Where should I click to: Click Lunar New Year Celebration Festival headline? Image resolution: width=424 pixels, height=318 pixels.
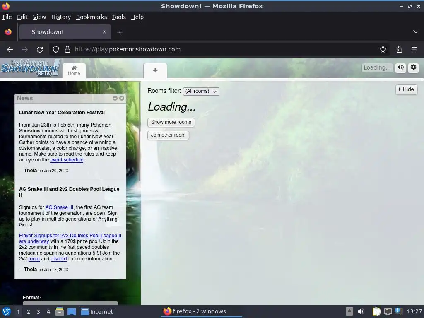pyautogui.click(x=62, y=113)
